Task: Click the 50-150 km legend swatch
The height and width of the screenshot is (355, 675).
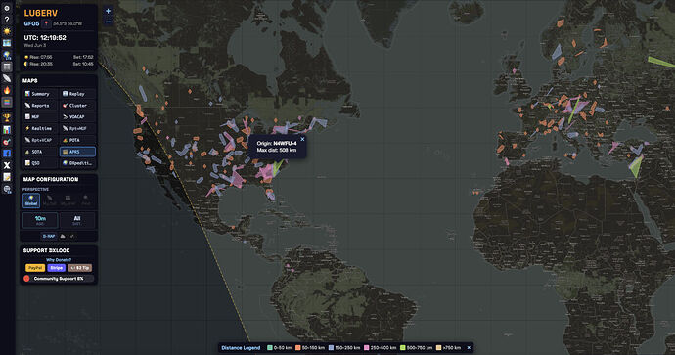Action: click(298, 348)
